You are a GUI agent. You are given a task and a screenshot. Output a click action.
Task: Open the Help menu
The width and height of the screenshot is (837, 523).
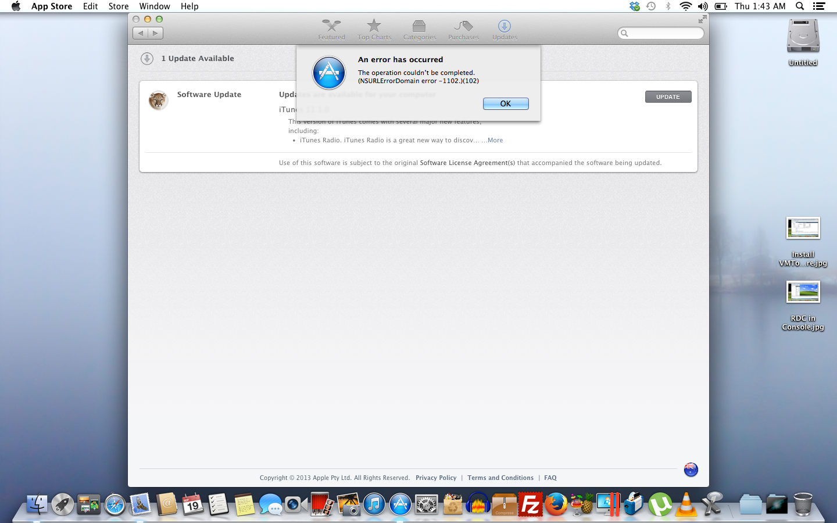pos(189,6)
